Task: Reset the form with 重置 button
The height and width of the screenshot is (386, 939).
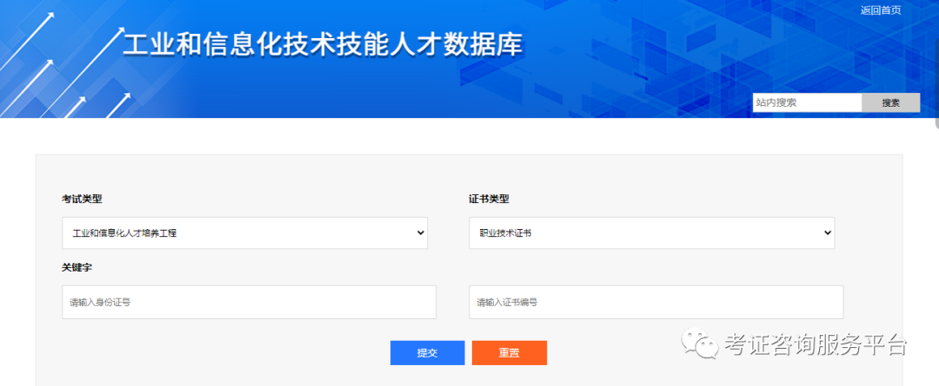Action: coord(509,352)
